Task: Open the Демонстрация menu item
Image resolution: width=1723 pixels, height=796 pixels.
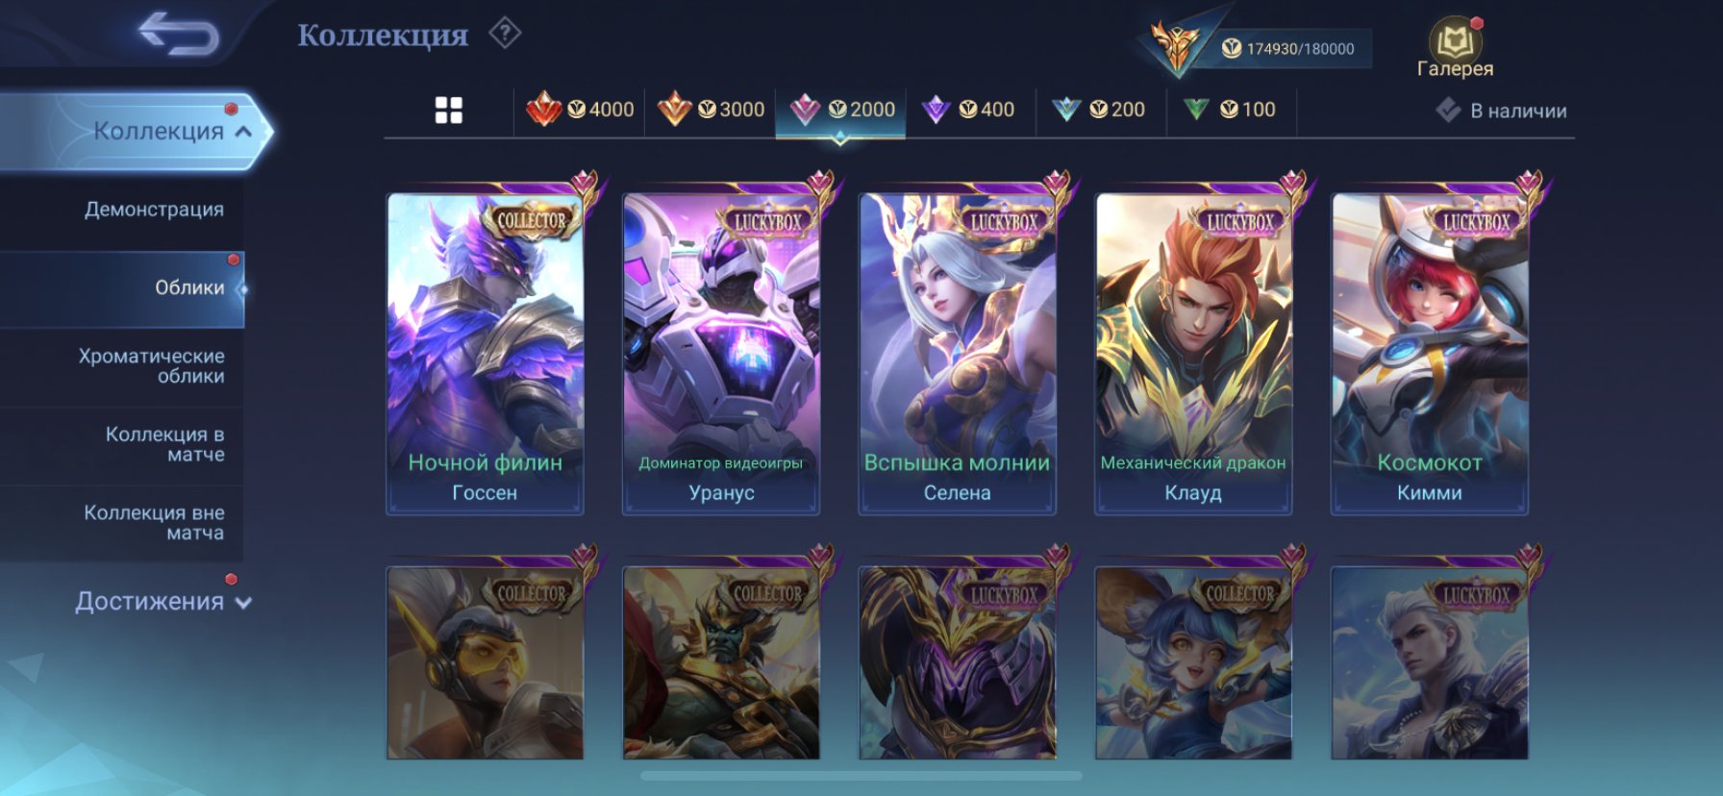Action: tap(154, 210)
